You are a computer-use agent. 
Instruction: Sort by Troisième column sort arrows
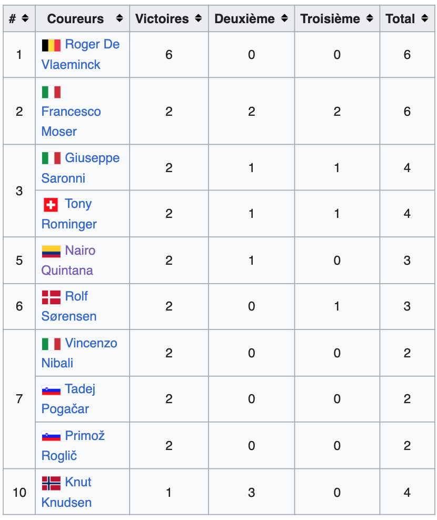click(x=370, y=19)
